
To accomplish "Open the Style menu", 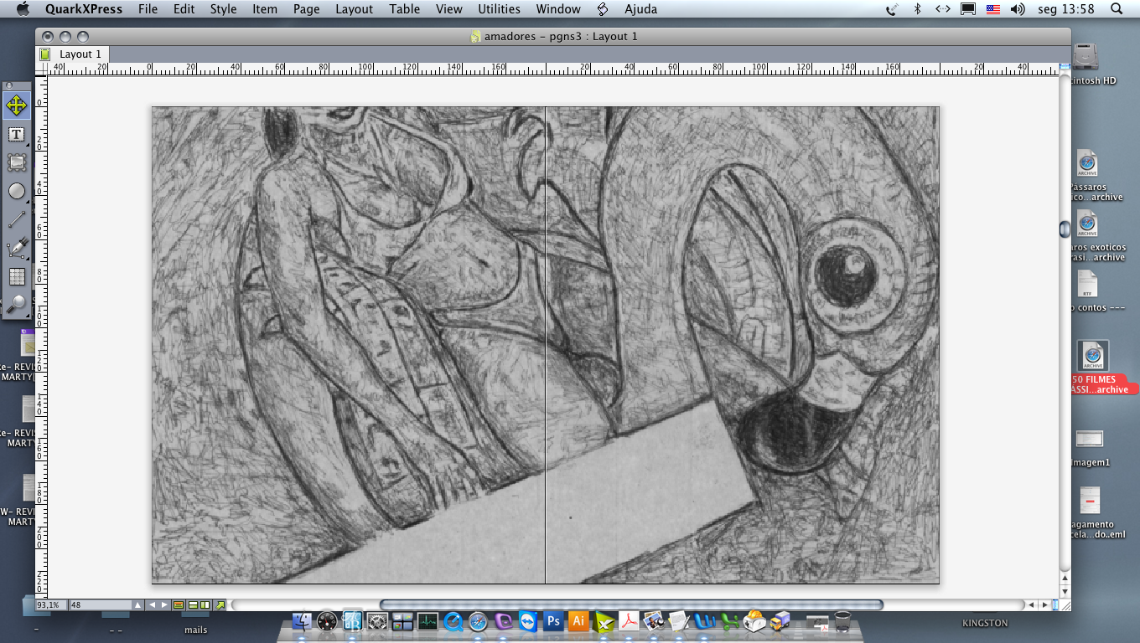I will 223,9.
